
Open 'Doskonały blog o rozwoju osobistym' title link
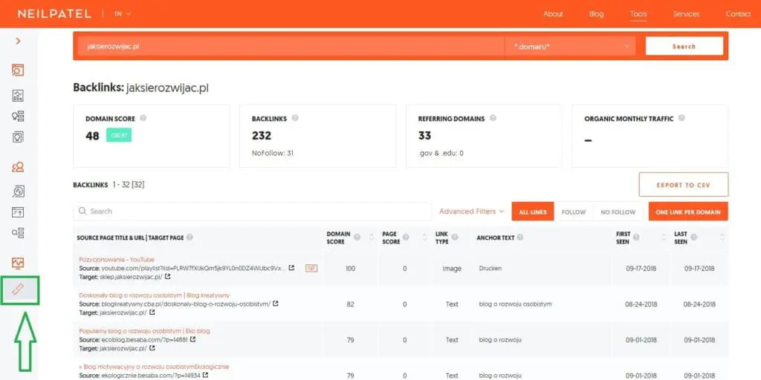tap(155, 295)
